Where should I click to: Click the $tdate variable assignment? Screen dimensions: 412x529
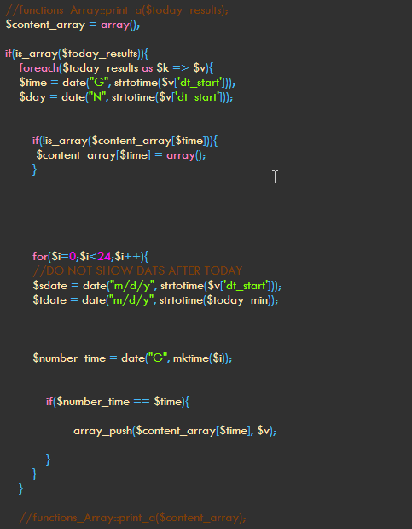pos(155,300)
